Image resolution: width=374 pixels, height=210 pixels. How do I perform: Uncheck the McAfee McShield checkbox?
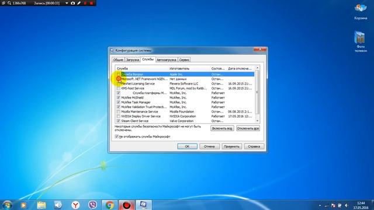[x=119, y=97]
